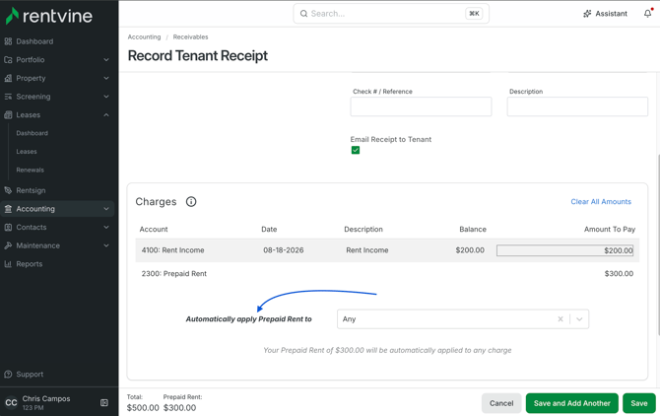Click the Charges info icon
Screen dimensions: 660x416
coord(191,202)
